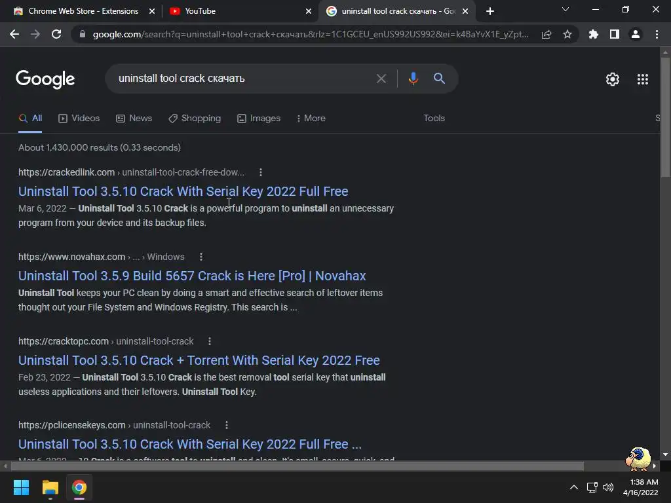This screenshot has height=503, width=671.
Task: Select the News search filter
Action: [134, 118]
